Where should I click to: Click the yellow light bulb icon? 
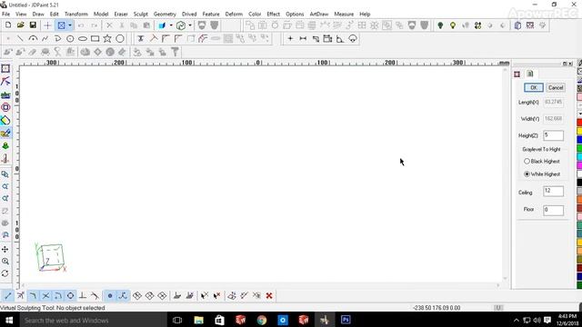pos(453,25)
